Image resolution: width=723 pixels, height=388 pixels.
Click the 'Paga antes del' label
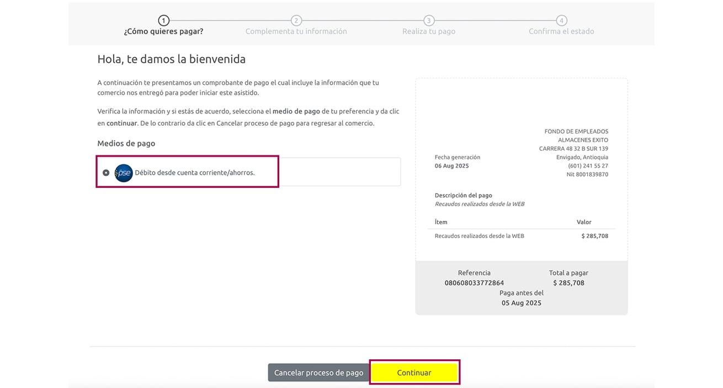click(x=522, y=293)
